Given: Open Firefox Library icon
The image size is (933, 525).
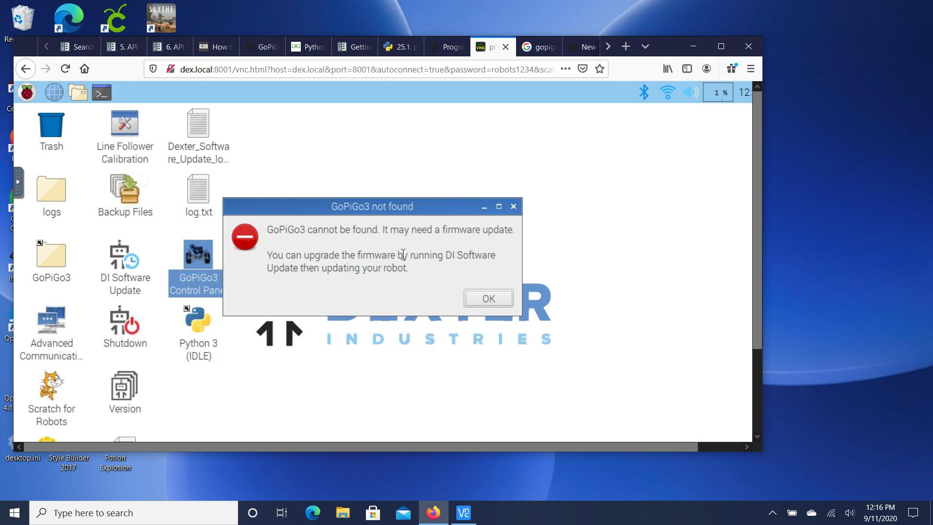Looking at the screenshot, I should (x=668, y=69).
